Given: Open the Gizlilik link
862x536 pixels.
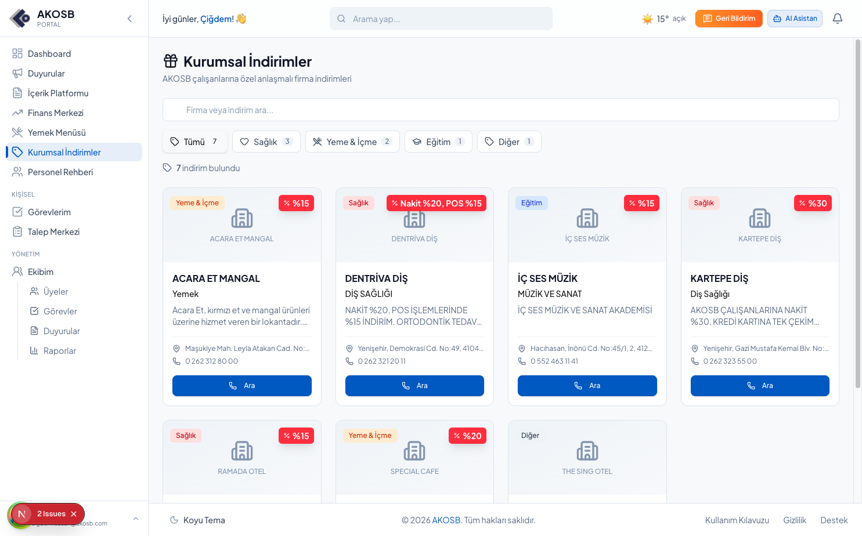Looking at the screenshot, I should (795, 520).
